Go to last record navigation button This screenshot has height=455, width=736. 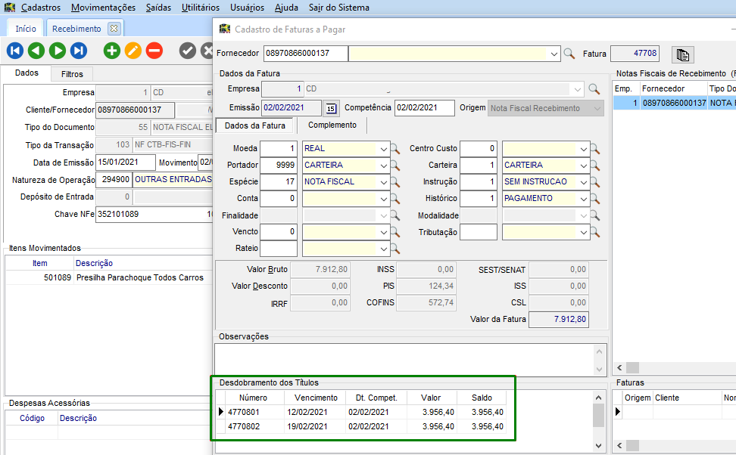click(79, 51)
